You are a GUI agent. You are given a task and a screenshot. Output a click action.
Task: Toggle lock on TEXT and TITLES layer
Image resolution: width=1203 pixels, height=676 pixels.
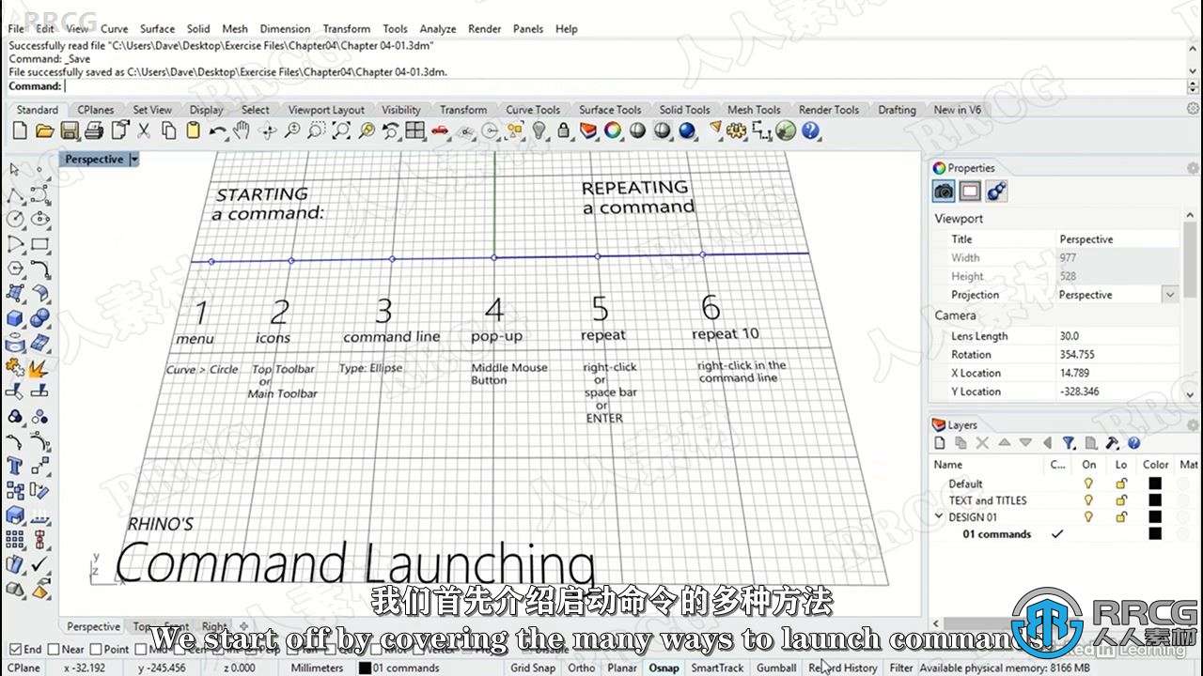(x=1121, y=500)
